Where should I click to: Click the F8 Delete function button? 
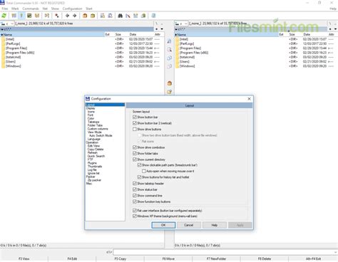pyautogui.click(x=265, y=258)
